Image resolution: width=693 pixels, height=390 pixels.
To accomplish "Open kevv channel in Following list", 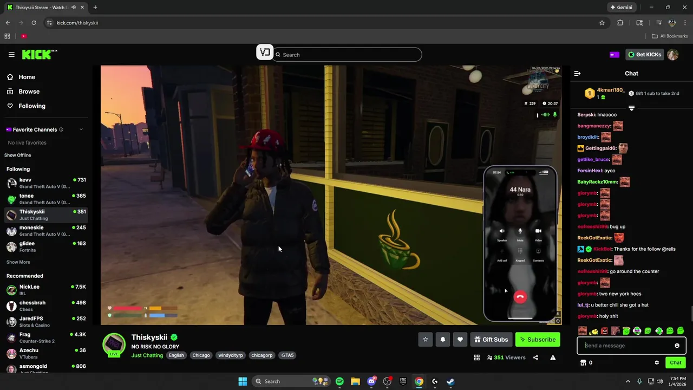I will [46, 183].
